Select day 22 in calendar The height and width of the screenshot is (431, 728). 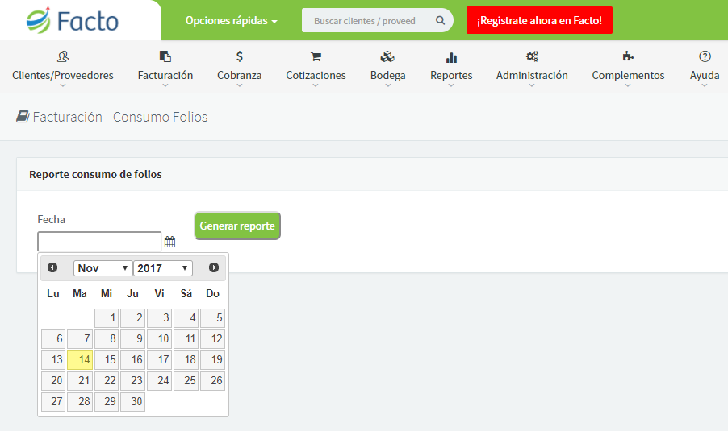pos(107,380)
